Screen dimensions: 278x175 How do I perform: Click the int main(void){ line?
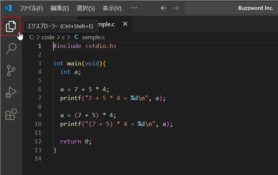(79, 64)
